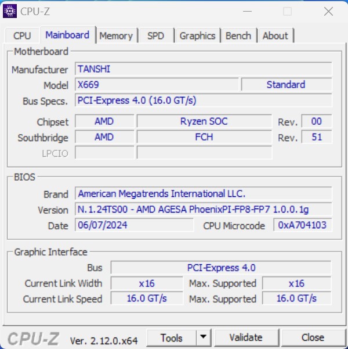This screenshot has width=348, height=349.
Task: Click BIOS Date 06/07/2024
Action: tap(134, 225)
